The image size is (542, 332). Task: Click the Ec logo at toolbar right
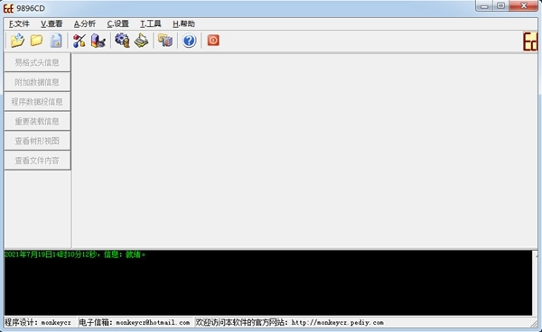[x=530, y=41]
